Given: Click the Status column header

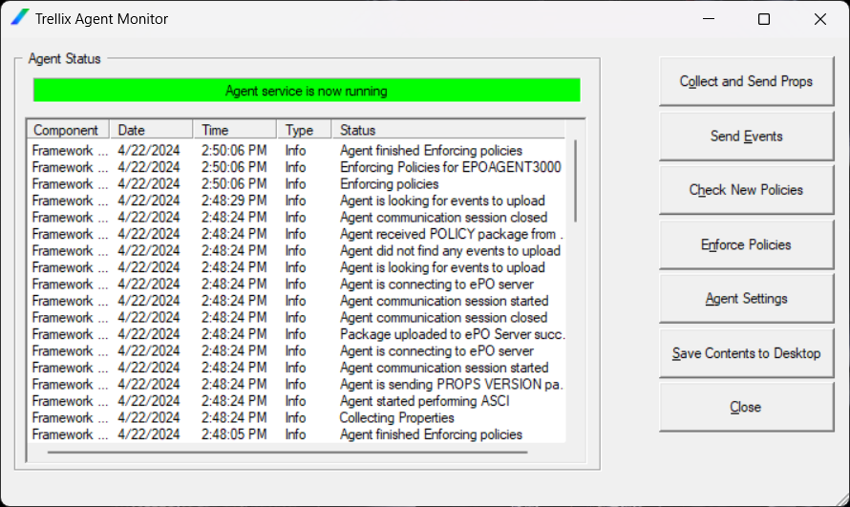Looking at the screenshot, I should pyautogui.click(x=447, y=130).
